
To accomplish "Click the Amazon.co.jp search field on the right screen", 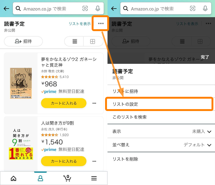I will click(166, 8).
